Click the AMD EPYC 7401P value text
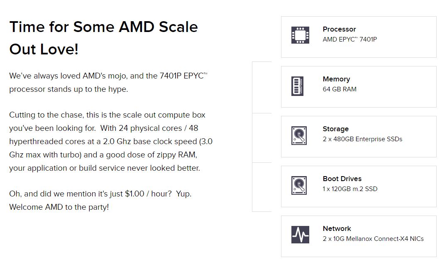This screenshot has height=260, width=440. tap(350, 39)
